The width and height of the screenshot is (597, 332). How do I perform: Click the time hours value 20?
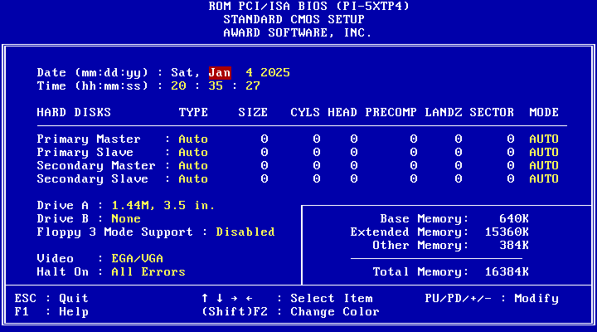tap(178, 86)
